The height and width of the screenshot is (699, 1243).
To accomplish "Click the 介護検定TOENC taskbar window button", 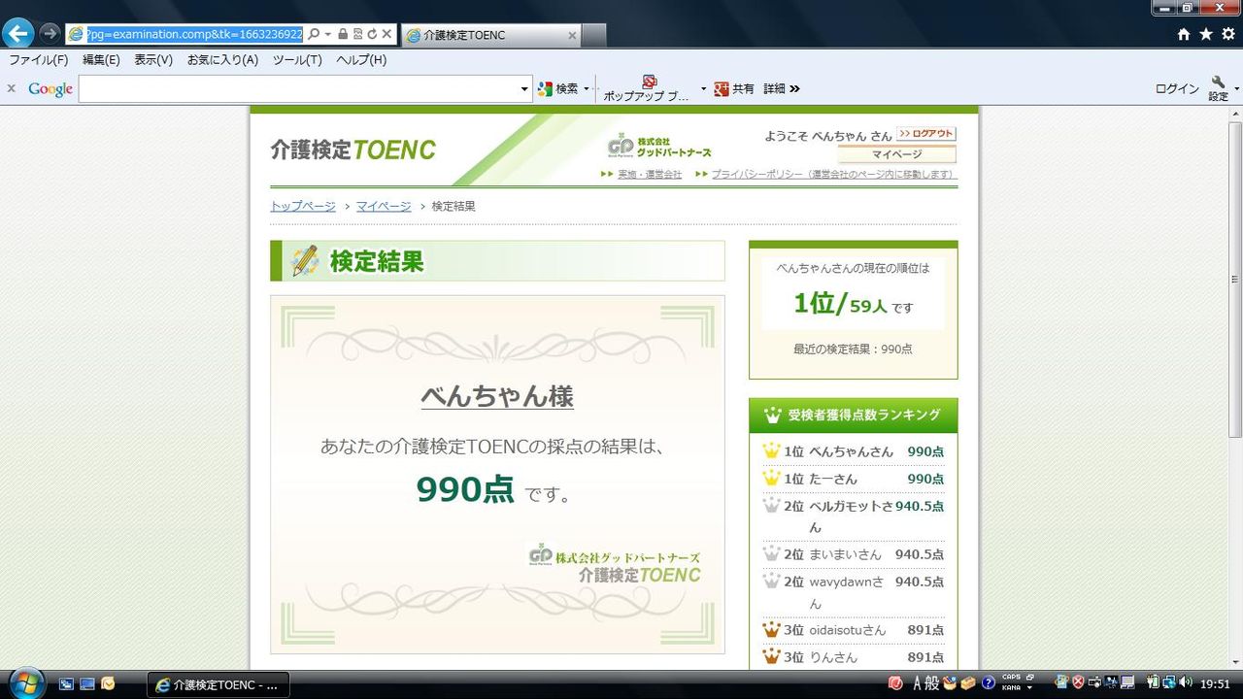I will click(x=218, y=684).
